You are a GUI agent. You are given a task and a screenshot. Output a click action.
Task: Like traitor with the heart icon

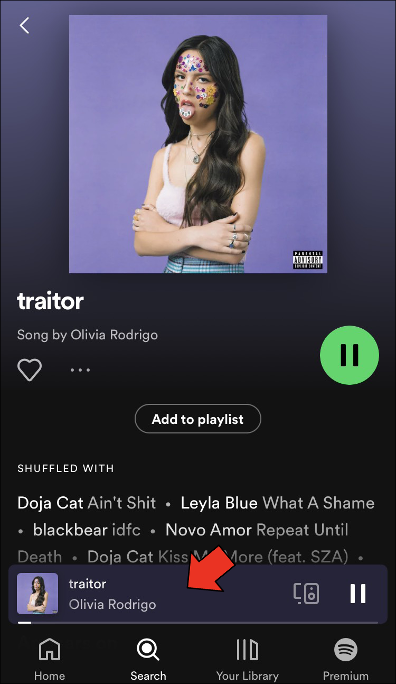coord(30,369)
